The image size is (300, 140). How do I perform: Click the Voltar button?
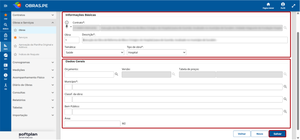coord(242,134)
